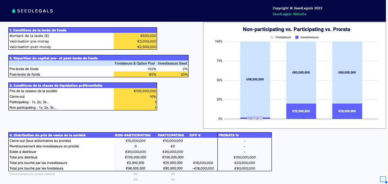
Task: Select the chart title text
Action: pos(296,29)
